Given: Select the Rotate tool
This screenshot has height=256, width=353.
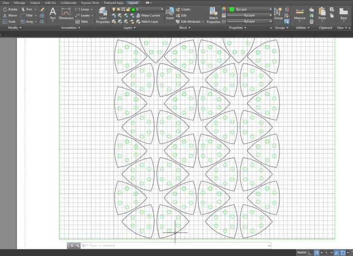Looking at the screenshot, I should coord(10,9).
